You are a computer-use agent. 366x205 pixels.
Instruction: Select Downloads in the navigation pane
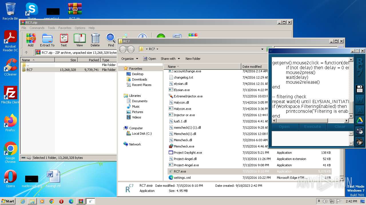point(139,79)
